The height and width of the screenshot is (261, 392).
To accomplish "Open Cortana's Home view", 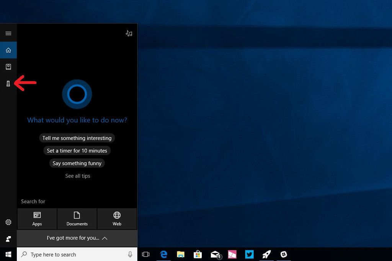I will point(8,50).
